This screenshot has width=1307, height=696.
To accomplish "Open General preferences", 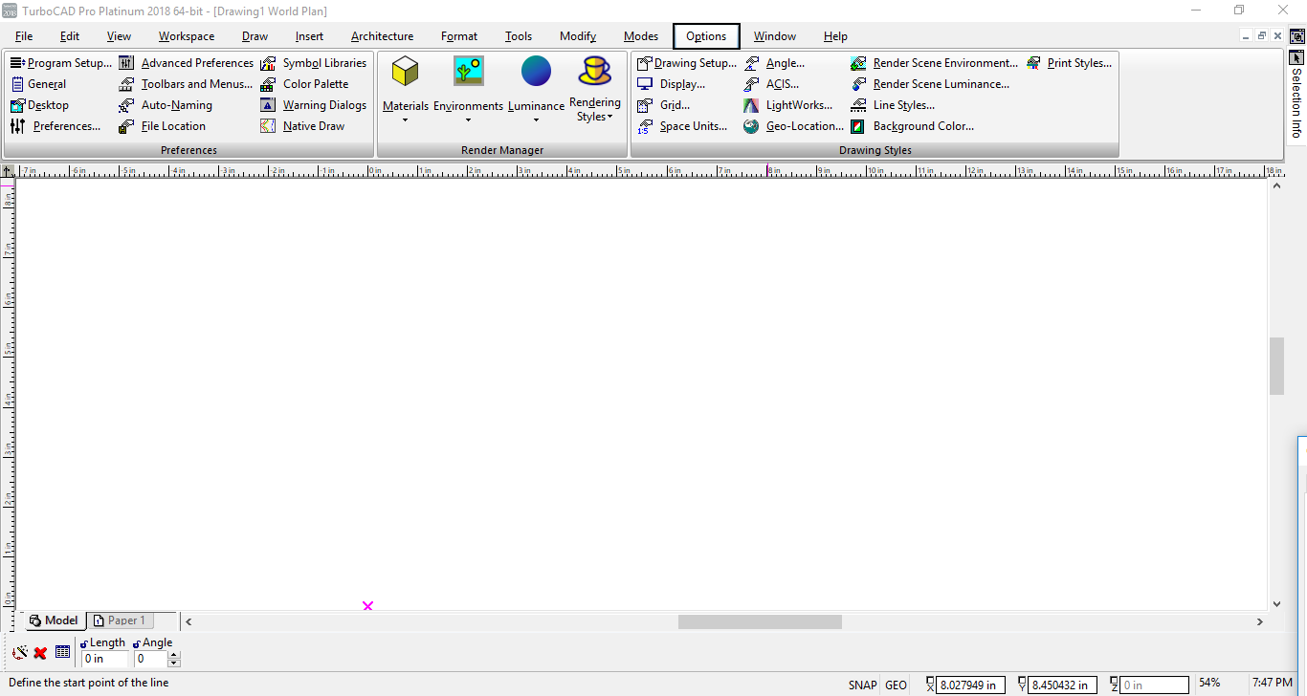I will (38, 84).
